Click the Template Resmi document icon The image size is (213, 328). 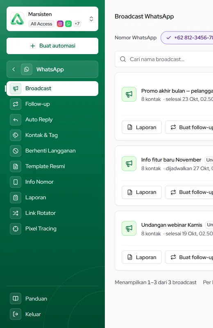(x=16, y=166)
